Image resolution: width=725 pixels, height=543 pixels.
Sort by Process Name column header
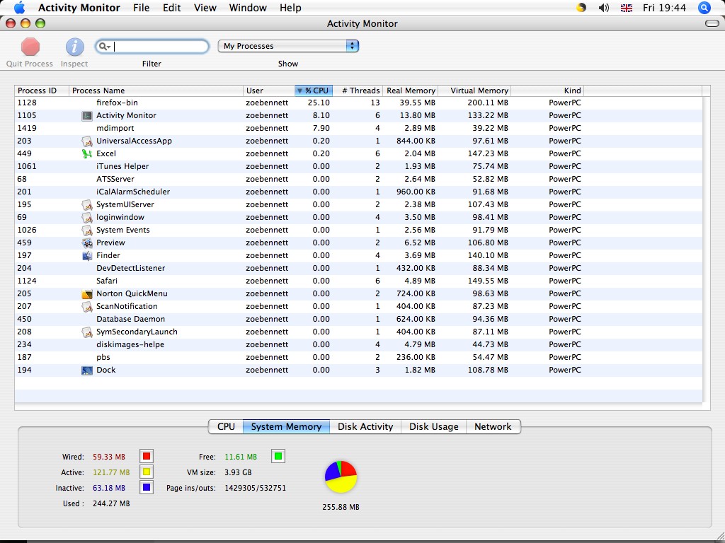click(156, 90)
